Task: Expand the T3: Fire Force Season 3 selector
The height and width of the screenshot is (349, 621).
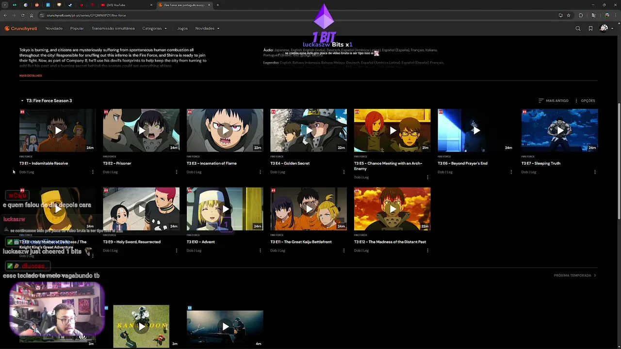Action: click(46, 101)
